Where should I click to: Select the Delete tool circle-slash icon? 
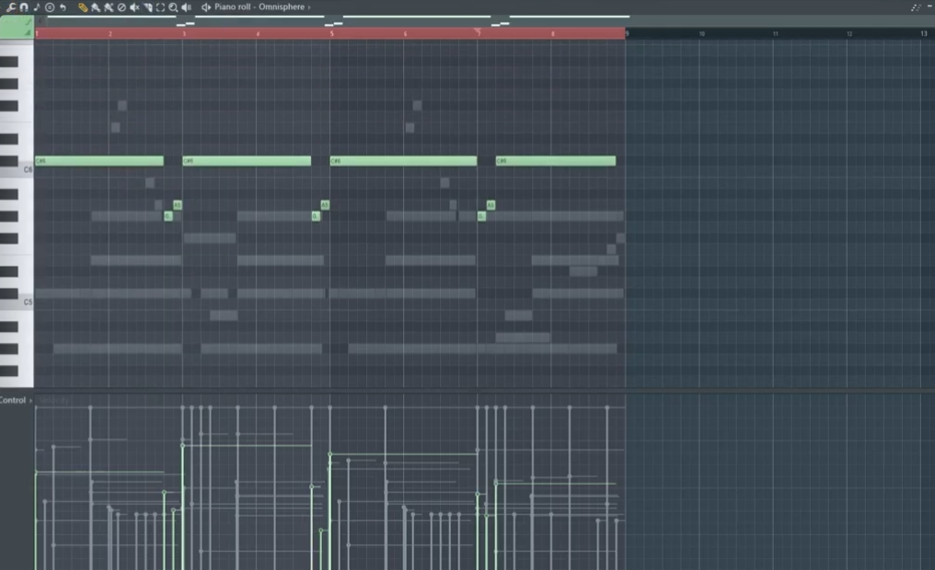coord(121,7)
